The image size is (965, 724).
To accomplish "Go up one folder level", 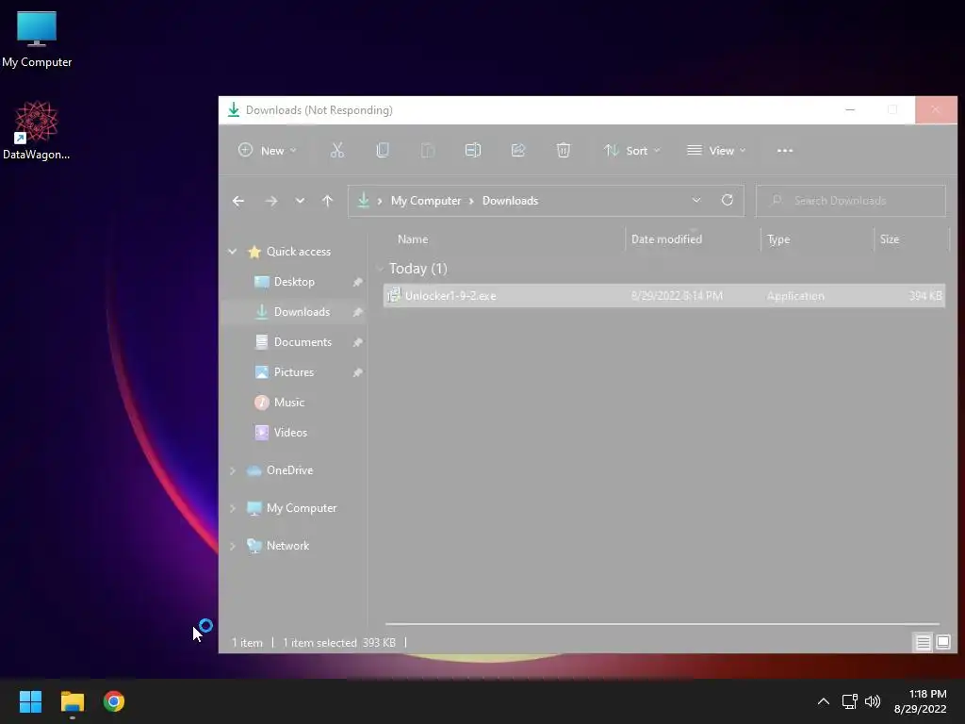I will 327,201.
